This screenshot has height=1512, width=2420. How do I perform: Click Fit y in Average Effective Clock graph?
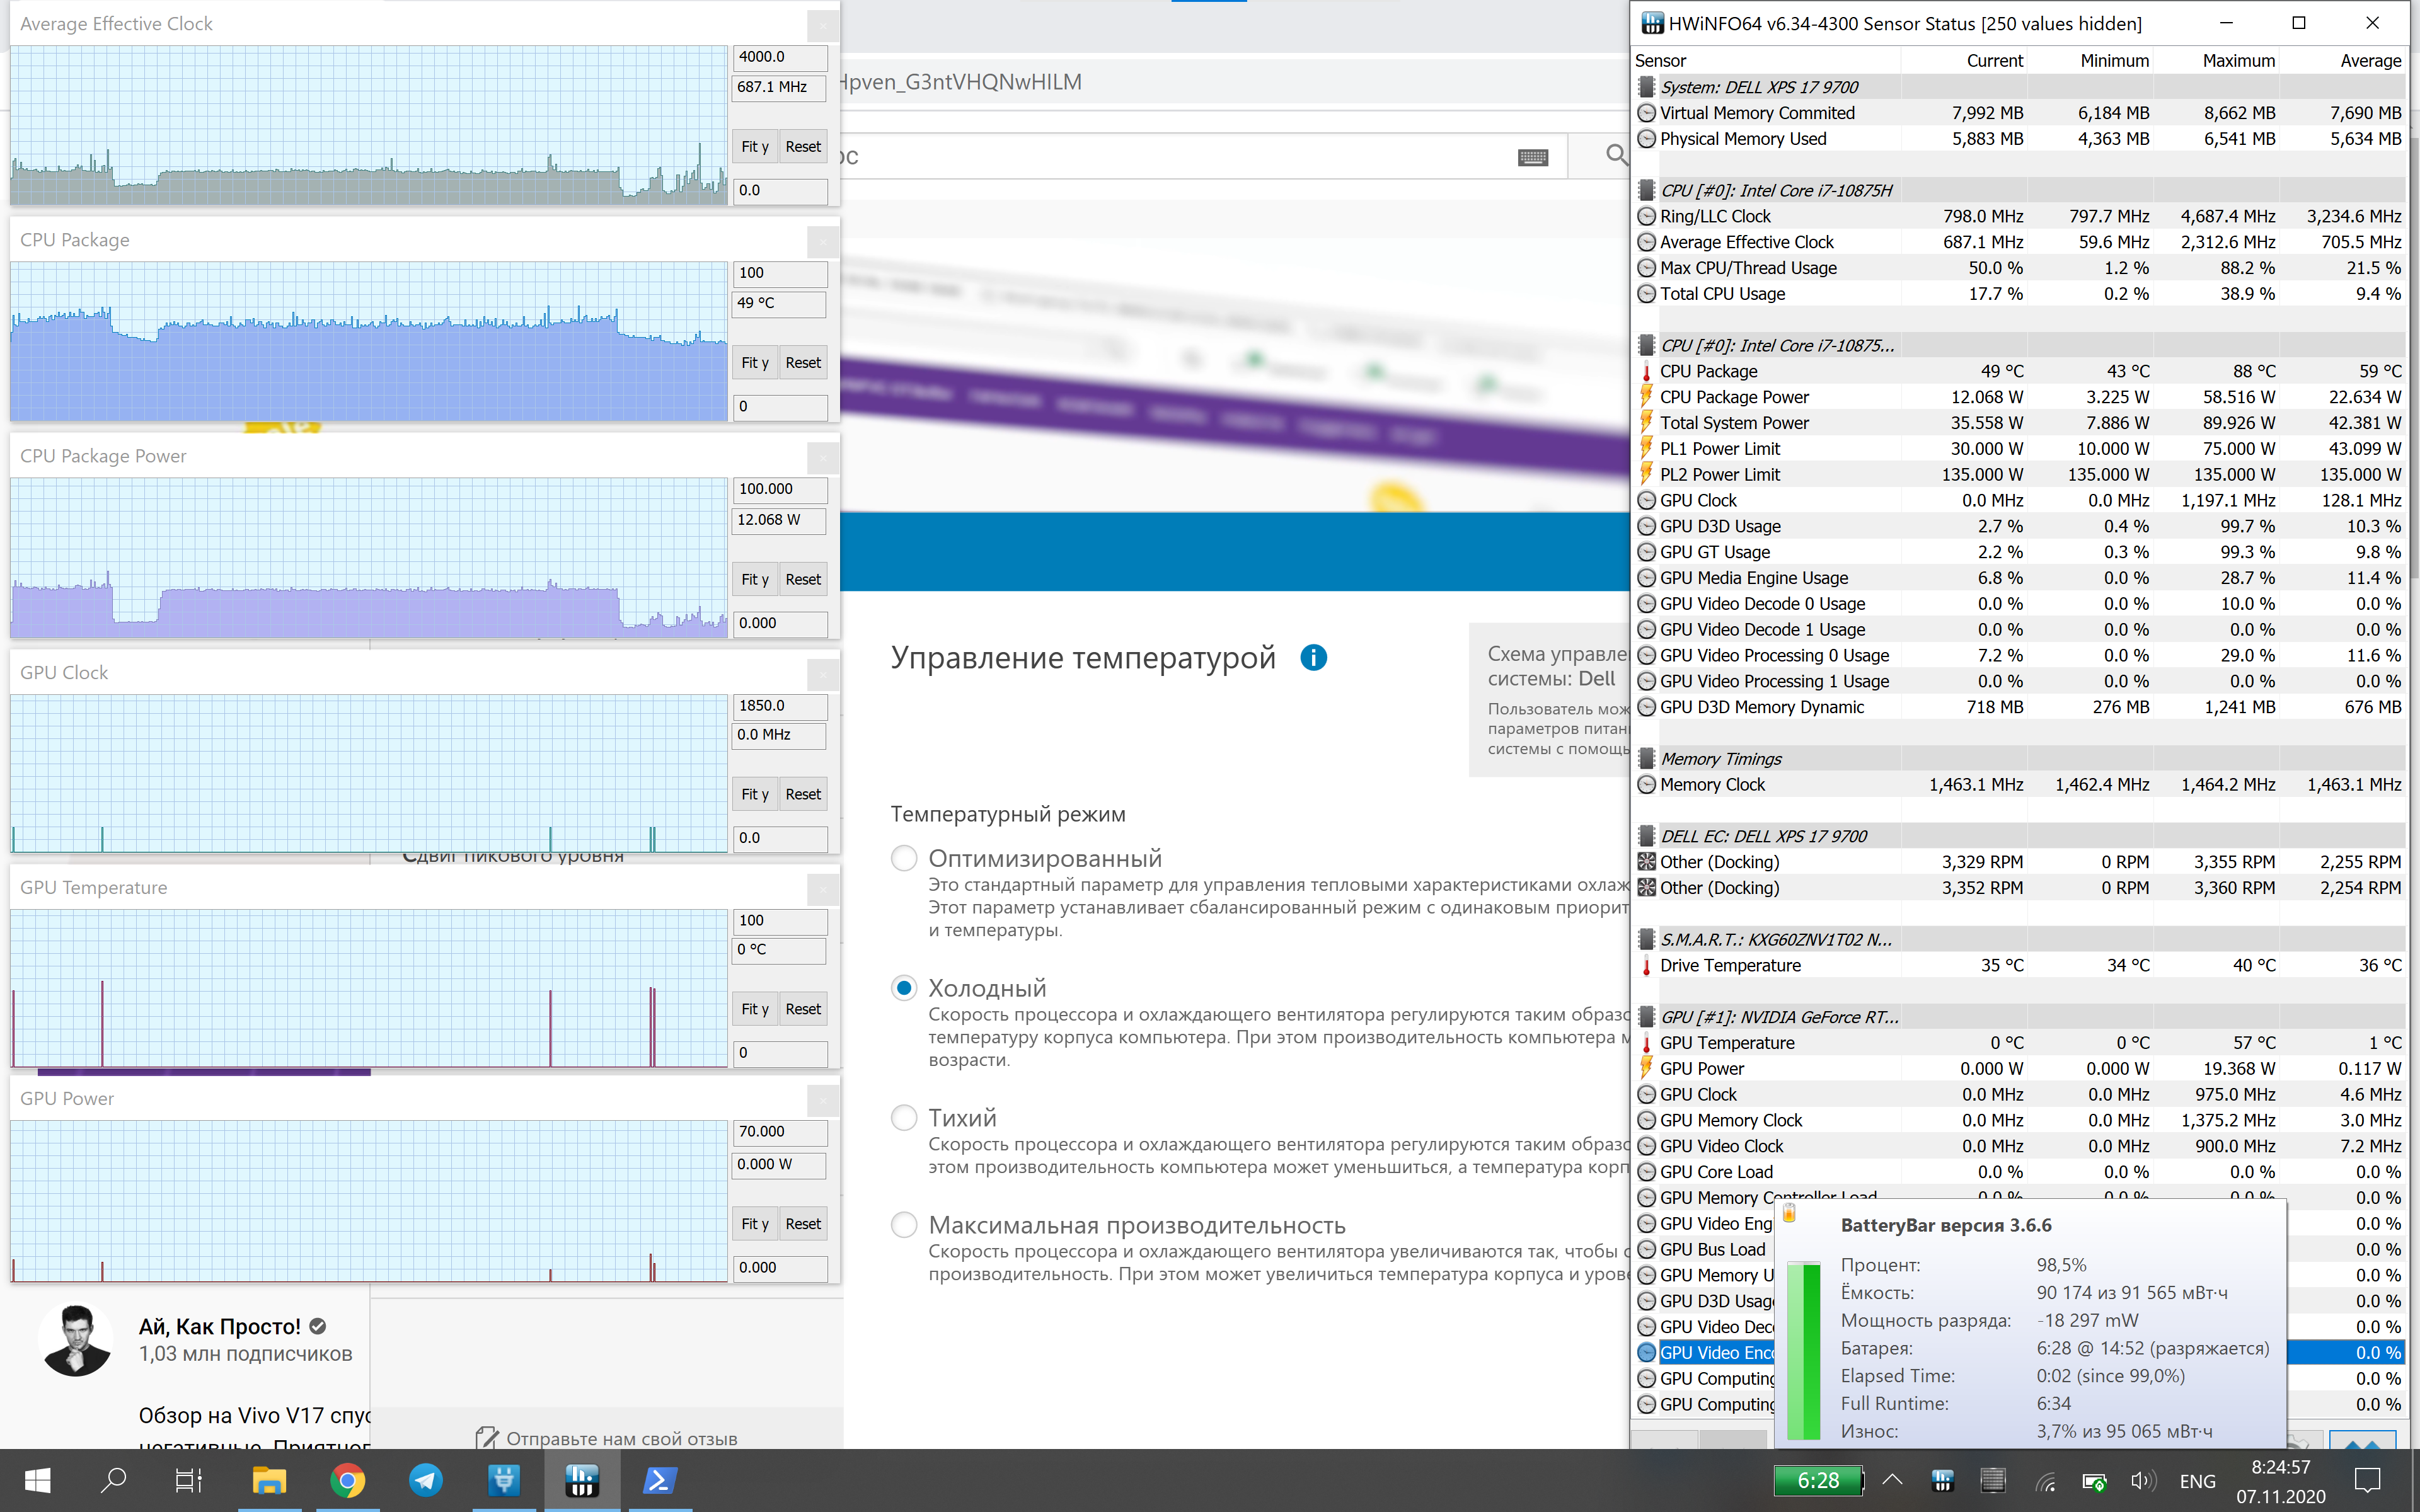pyautogui.click(x=755, y=146)
